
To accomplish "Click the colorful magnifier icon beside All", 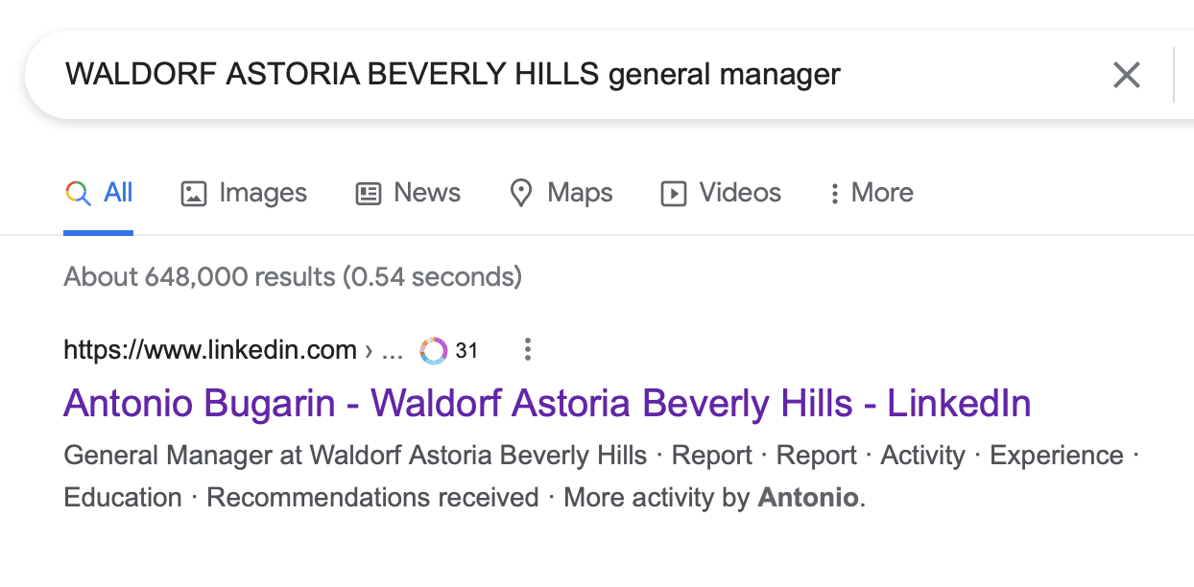I will [78, 193].
